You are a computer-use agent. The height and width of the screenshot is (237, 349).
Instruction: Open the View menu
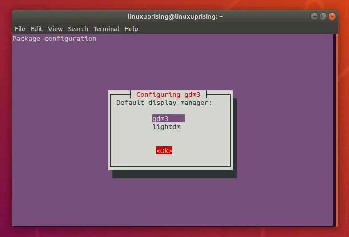pyautogui.click(x=55, y=29)
